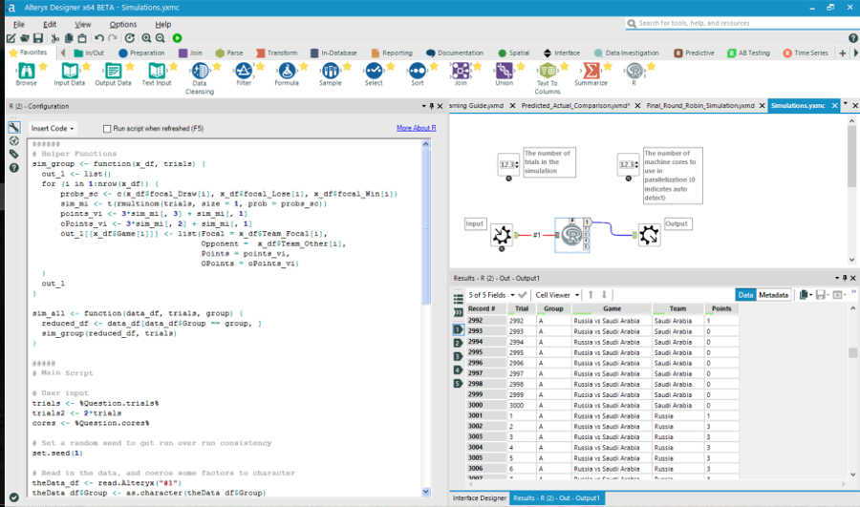Select the Browse tool icon
The height and width of the screenshot is (507, 860).
point(27,72)
